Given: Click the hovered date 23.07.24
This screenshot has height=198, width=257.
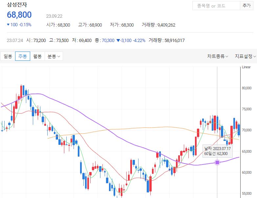Looking at the screenshot, I should point(15,40).
